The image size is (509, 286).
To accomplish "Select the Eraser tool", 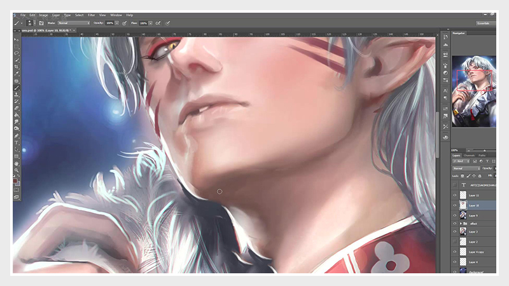I will [17, 108].
